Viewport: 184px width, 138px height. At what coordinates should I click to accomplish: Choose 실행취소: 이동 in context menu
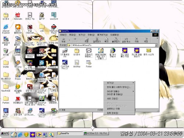[x=119, y=109]
